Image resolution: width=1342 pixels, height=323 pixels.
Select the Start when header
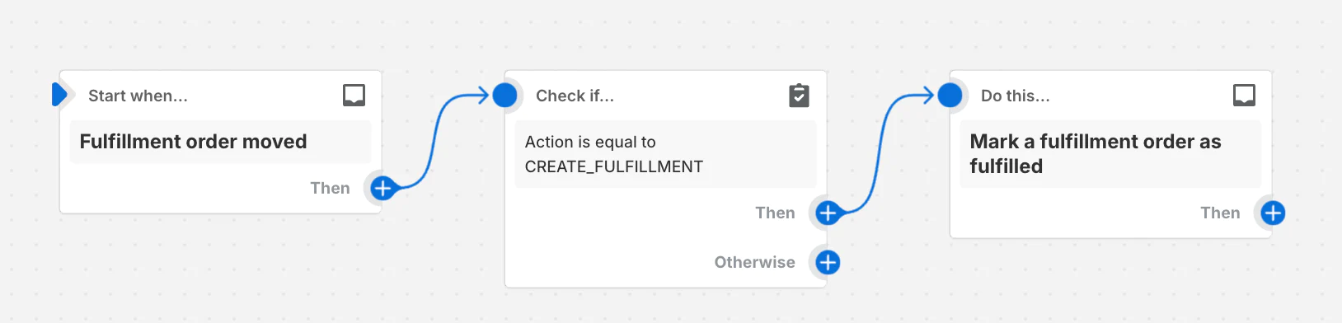point(138,96)
